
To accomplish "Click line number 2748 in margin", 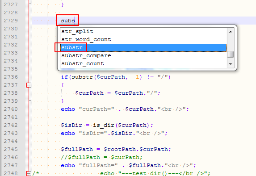I will tap(11, 173).
